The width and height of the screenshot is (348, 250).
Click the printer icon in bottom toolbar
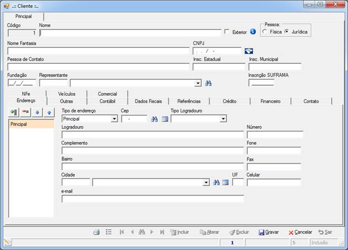pyautogui.click(x=96, y=232)
